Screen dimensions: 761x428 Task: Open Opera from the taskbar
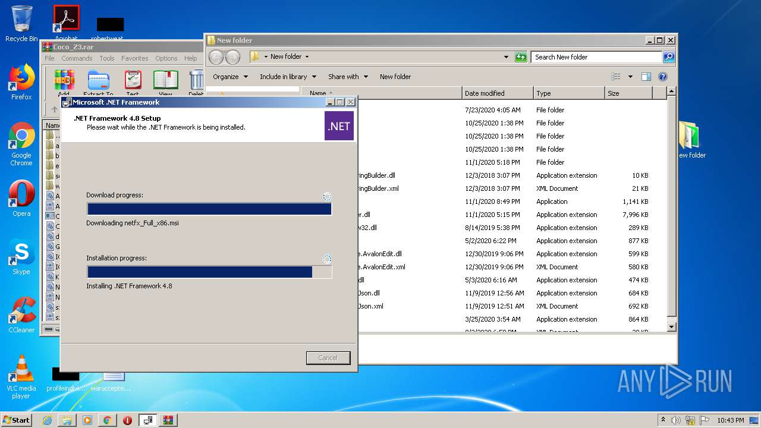tap(127, 420)
